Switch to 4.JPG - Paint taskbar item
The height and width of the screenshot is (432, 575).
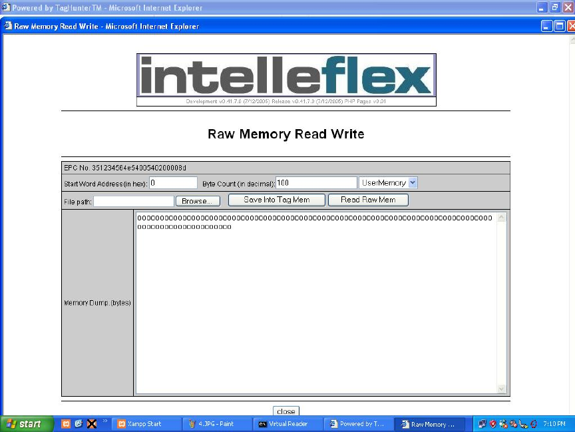217,424
